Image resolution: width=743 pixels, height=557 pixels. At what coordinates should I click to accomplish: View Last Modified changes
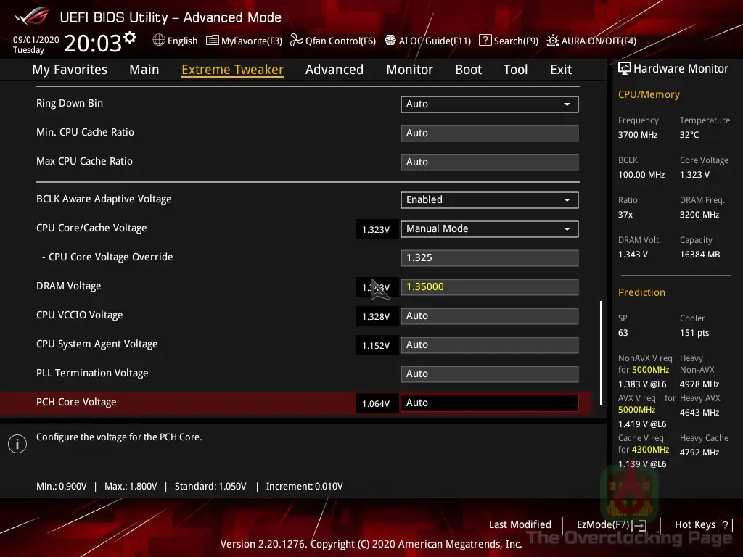(520, 524)
